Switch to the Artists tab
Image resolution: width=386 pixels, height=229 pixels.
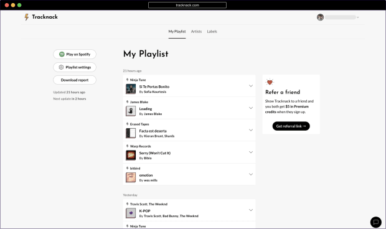196,32
